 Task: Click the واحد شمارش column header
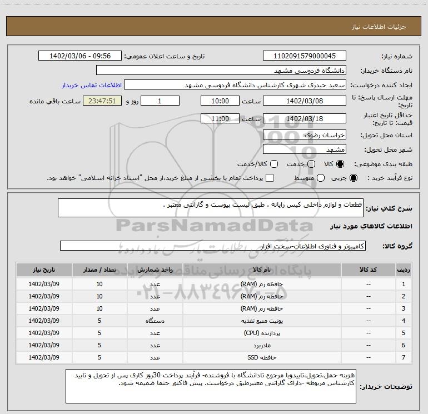155,270
